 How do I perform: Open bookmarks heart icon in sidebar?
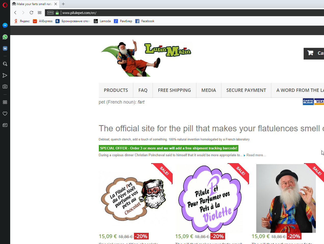click(x=5, y=113)
